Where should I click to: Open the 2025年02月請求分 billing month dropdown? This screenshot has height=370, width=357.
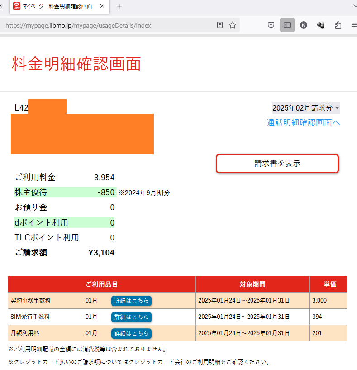[x=306, y=108]
